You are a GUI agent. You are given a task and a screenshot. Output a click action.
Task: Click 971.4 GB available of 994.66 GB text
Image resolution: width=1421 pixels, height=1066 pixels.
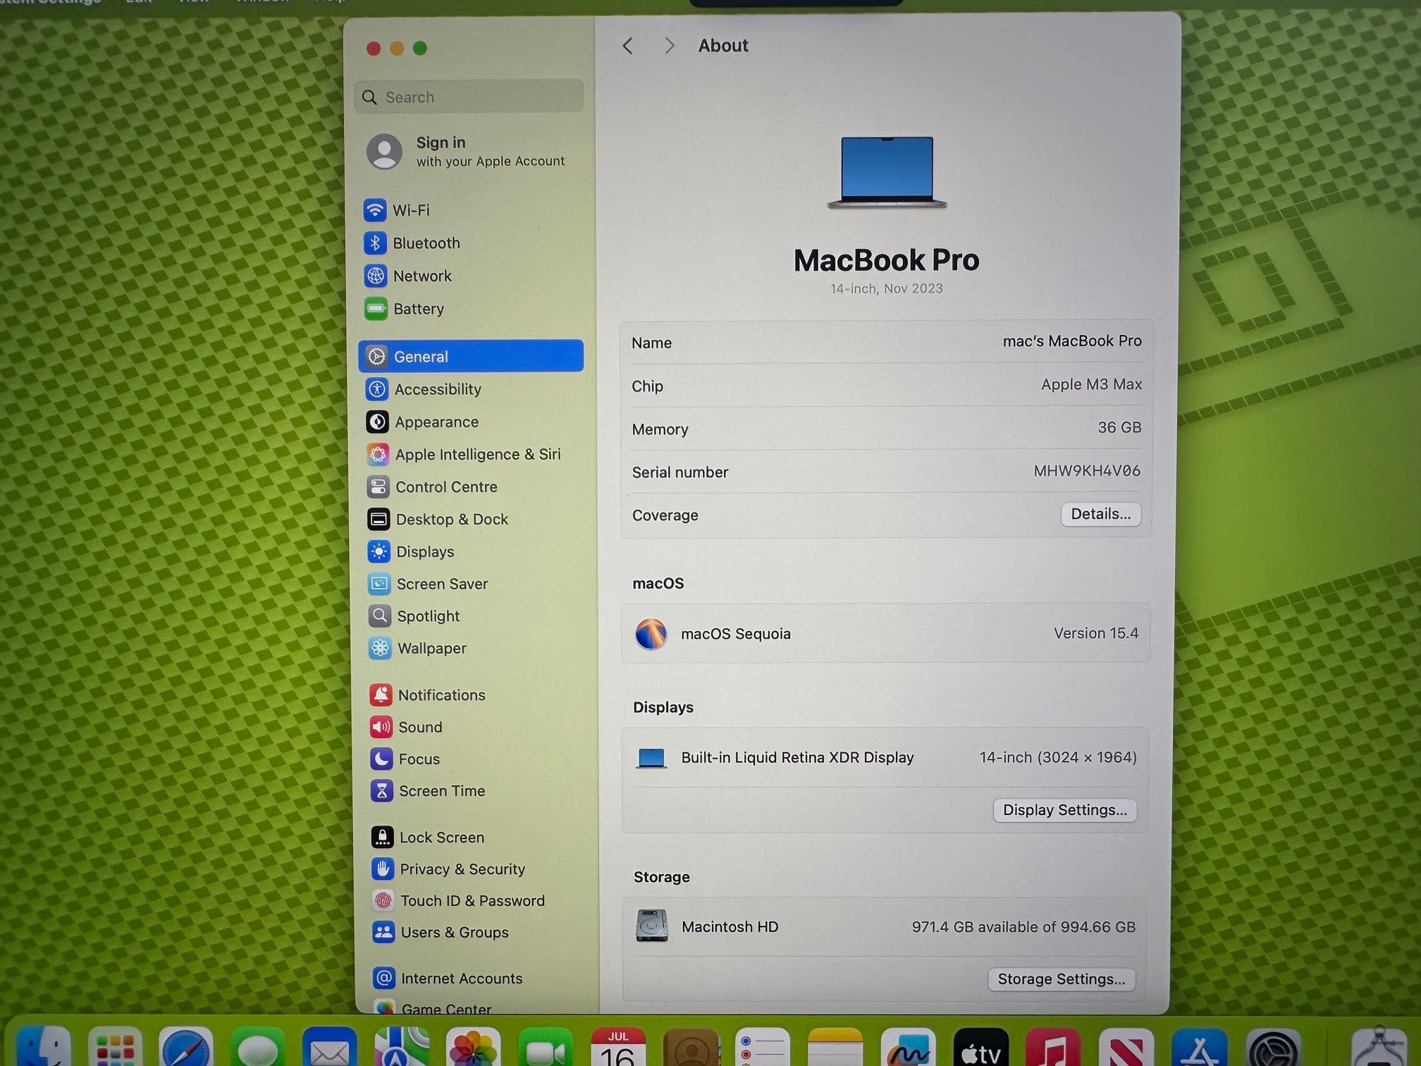tap(1023, 926)
